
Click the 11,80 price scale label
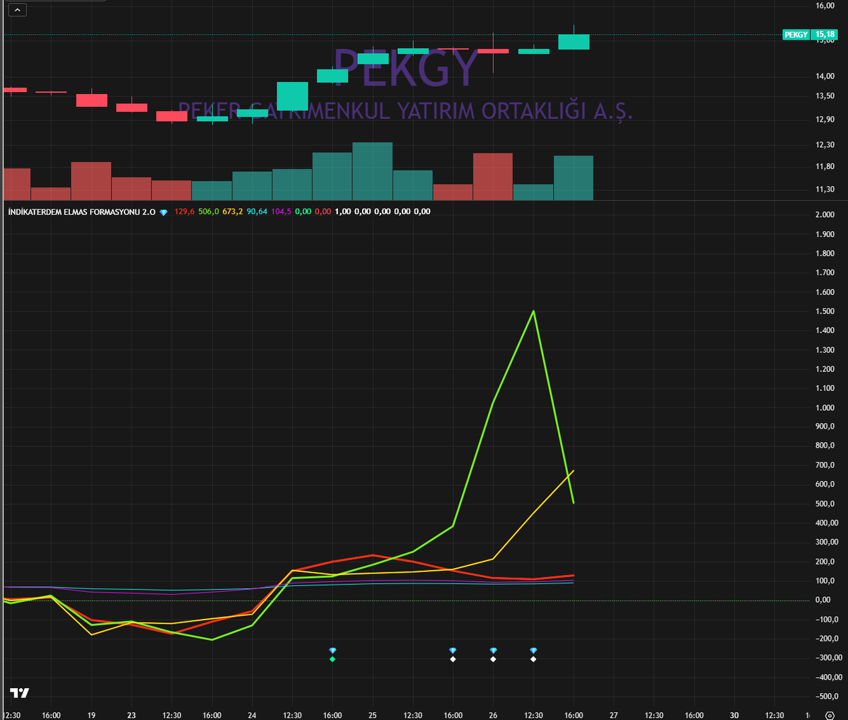click(825, 166)
